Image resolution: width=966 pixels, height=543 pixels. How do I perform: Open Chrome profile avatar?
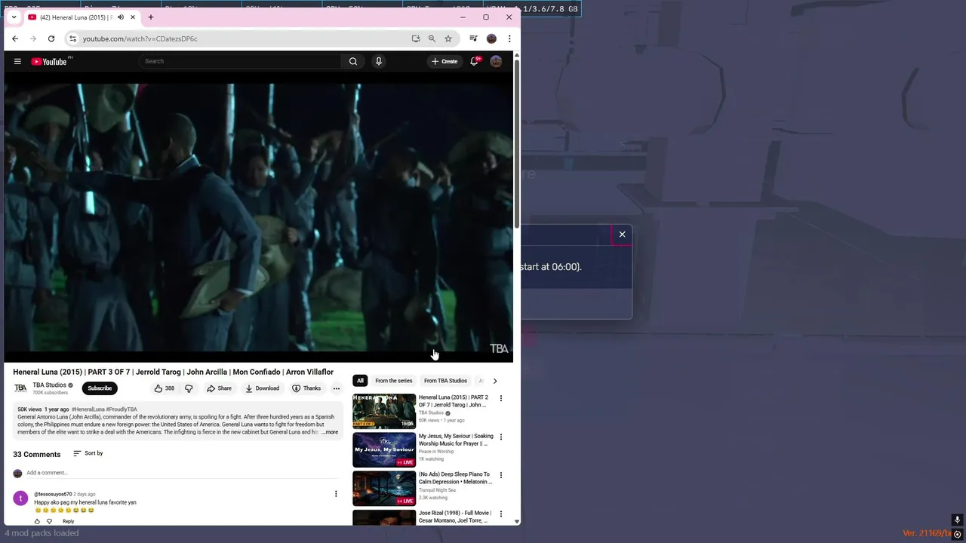click(491, 38)
